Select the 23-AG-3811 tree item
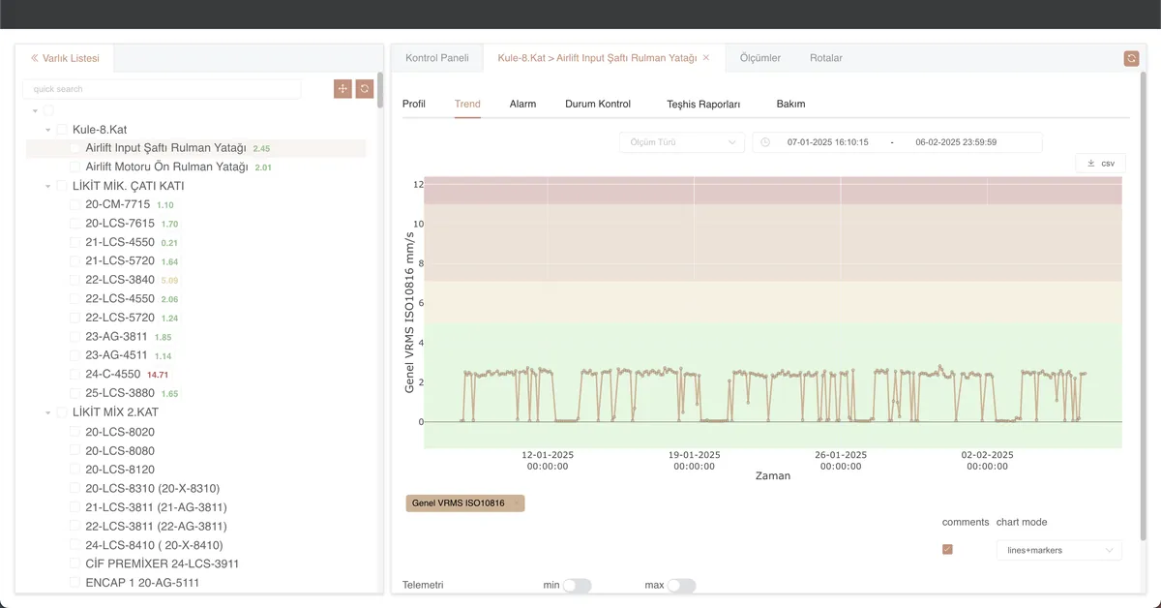Image resolution: width=1161 pixels, height=608 pixels. (116, 337)
